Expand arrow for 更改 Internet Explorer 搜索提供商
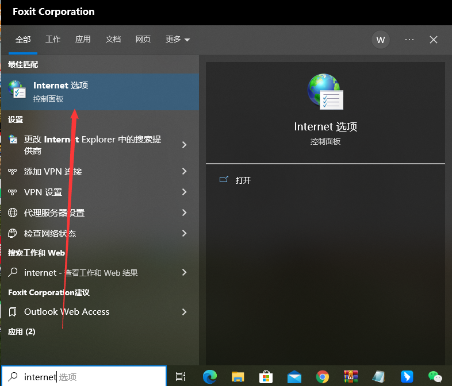This screenshot has height=386, width=452. tap(185, 145)
